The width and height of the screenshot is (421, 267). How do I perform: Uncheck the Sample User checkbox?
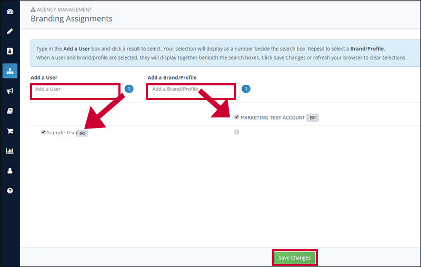[43, 132]
